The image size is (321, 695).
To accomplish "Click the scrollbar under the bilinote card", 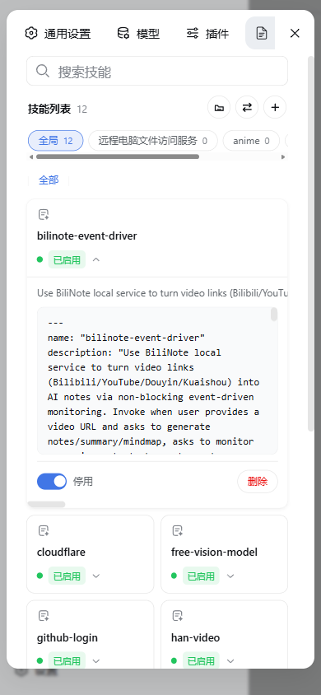I will (x=46, y=504).
